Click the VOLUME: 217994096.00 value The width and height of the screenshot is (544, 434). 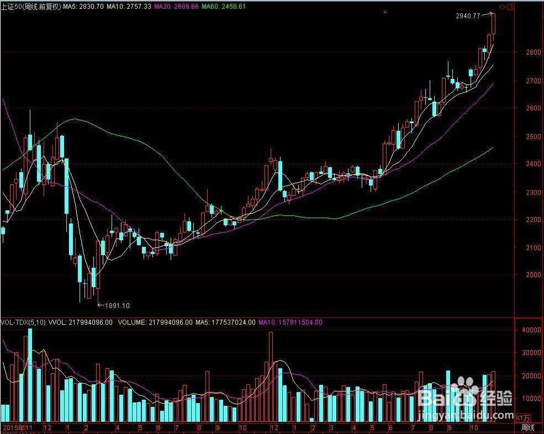pos(155,322)
